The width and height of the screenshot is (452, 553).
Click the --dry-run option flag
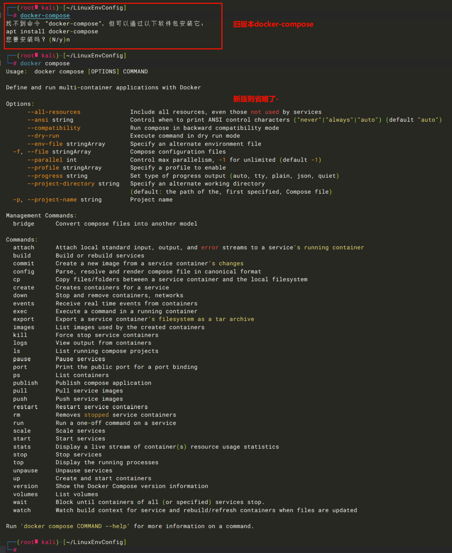43,136
